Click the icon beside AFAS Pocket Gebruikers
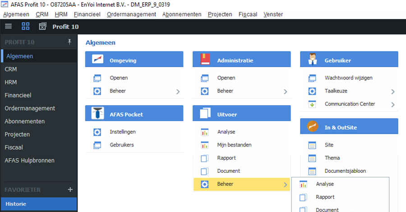The width and height of the screenshot is (406, 212). (x=97, y=145)
